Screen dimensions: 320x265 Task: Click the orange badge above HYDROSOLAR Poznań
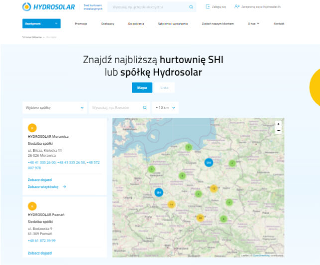click(x=32, y=206)
